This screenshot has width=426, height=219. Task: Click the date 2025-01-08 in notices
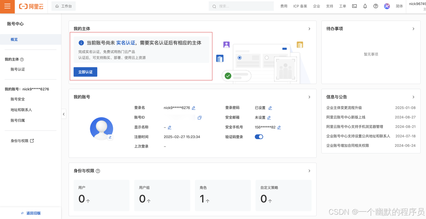coord(405,108)
